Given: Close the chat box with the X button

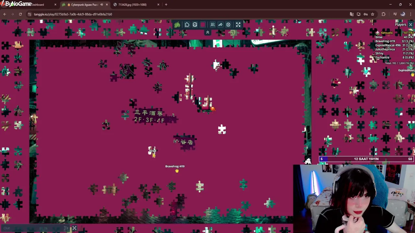Looking at the screenshot, I should point(74,228).
